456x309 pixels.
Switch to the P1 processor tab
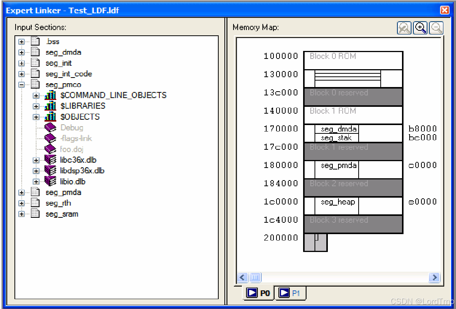point(290,293)
